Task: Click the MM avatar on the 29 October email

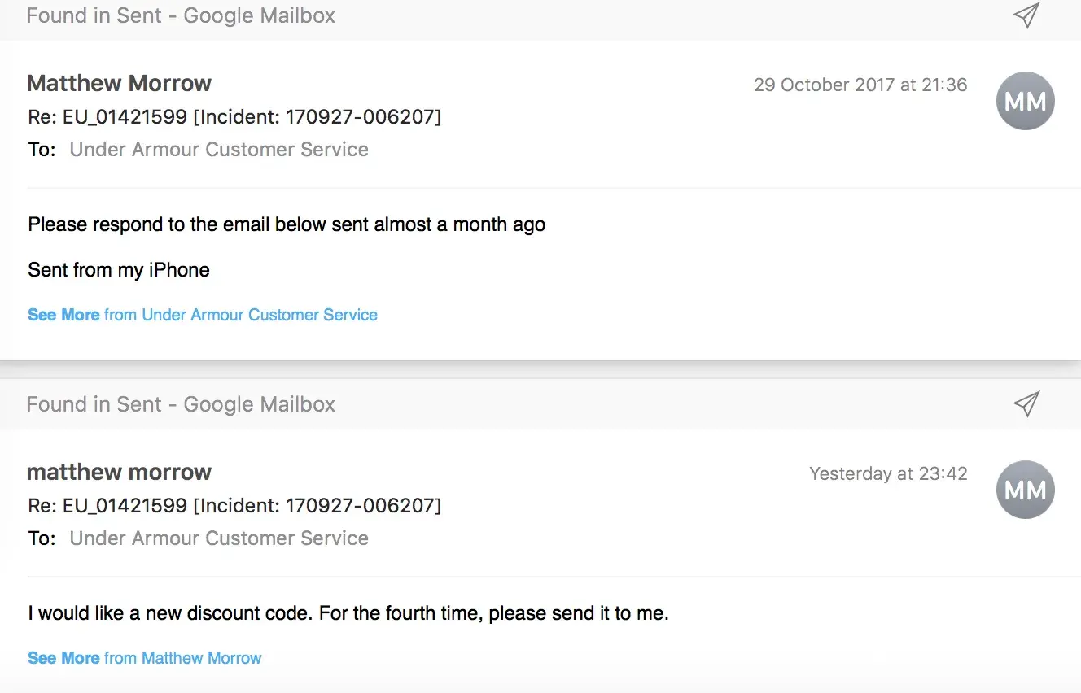Action: tap(1025, 101)
